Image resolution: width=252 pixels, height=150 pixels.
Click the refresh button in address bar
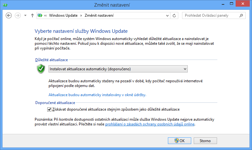coord(175,15)
